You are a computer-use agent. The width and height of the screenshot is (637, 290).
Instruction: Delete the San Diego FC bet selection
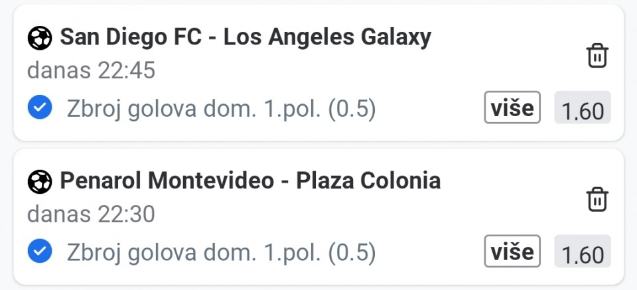[x=597, y=56]
